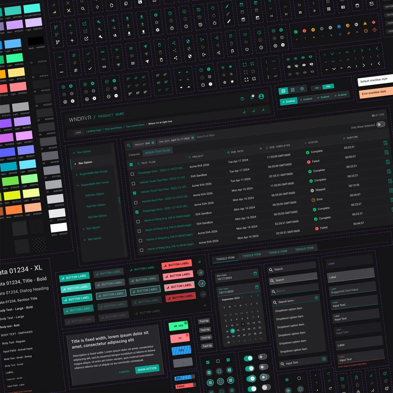The image size is (393, 393).
Task: Check Vehicle Trunk Test Plan SVA Sandbox checkbox
Action: point(133,183)
